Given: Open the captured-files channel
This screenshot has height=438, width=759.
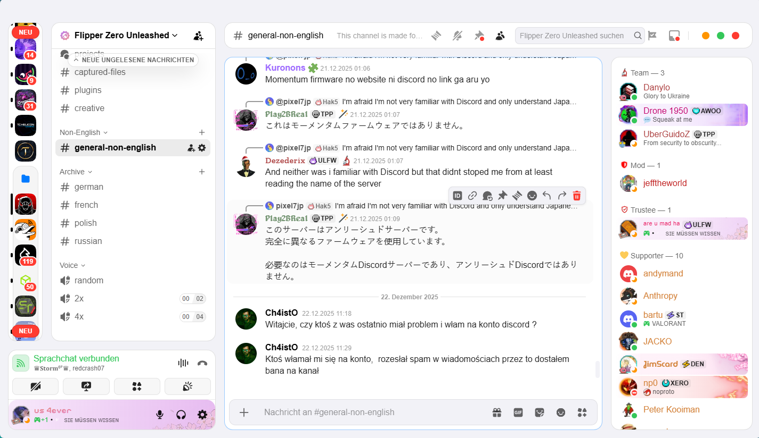Looking at the screenshot, I should tap(133, 72).
